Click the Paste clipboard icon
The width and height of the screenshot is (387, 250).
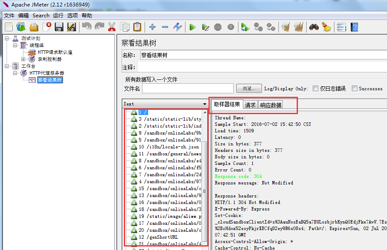[x=137, y=27]
